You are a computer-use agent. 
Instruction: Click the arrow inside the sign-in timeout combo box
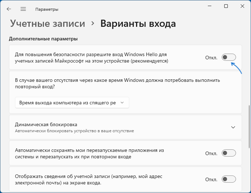coord(122,103)
